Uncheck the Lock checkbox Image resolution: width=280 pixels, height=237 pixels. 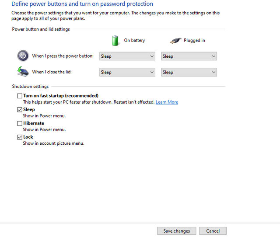[20, 137]
